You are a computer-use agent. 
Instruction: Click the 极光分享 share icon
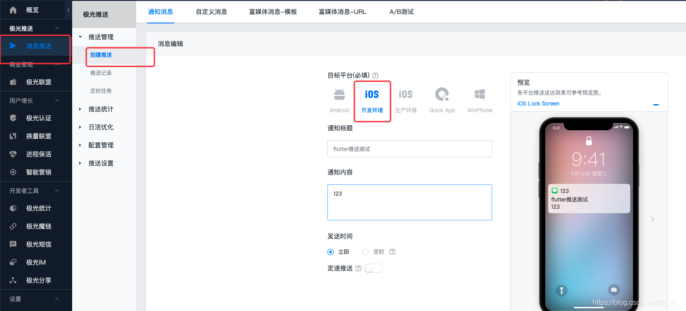pos(13,280)
